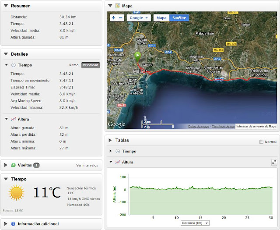Image resolution: width=280 pixels, height=230 pixels.
Task: Click the Velocidad máxima value 22.8 km/h
Action: click(x=69, y=107)
